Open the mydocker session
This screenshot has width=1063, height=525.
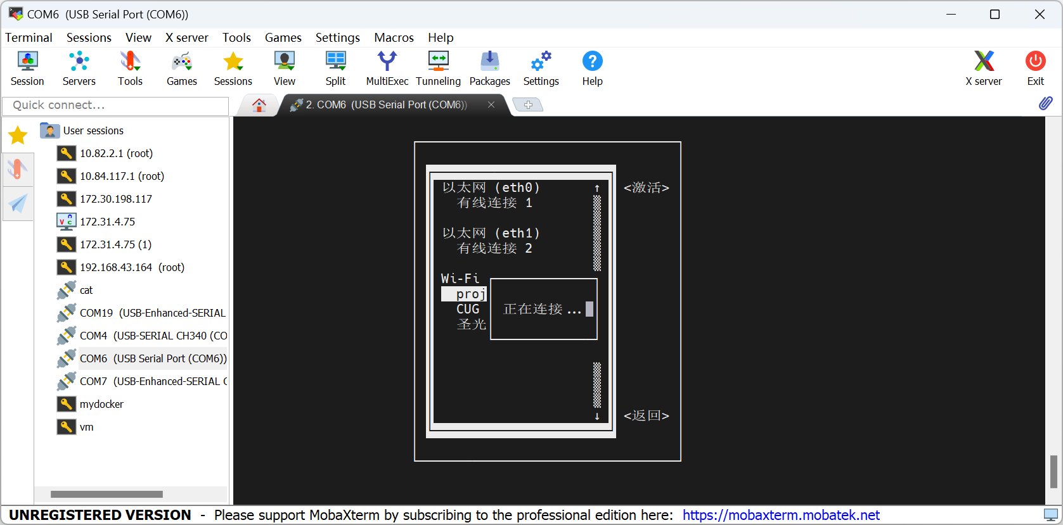[91, 404]
